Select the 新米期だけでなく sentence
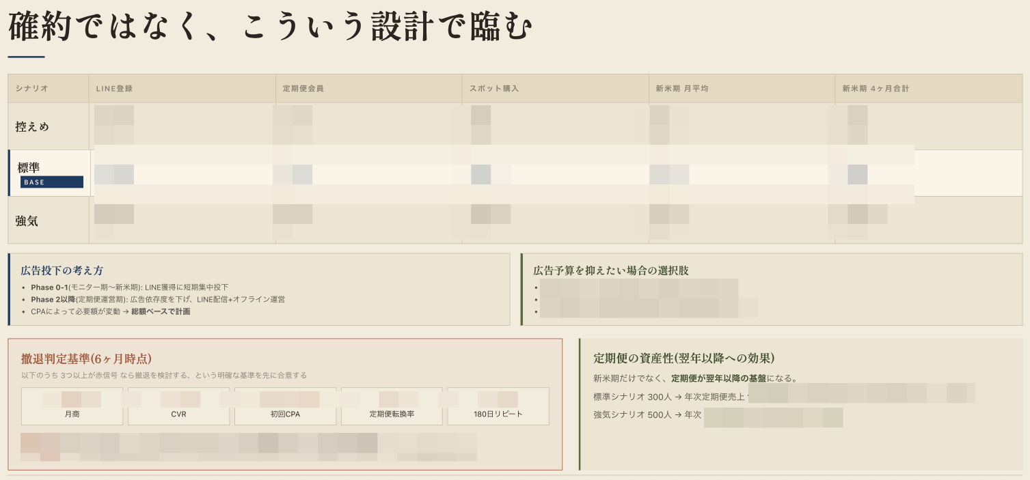The width and height of the screenshot is (1030, 480). tap(696, 378)
